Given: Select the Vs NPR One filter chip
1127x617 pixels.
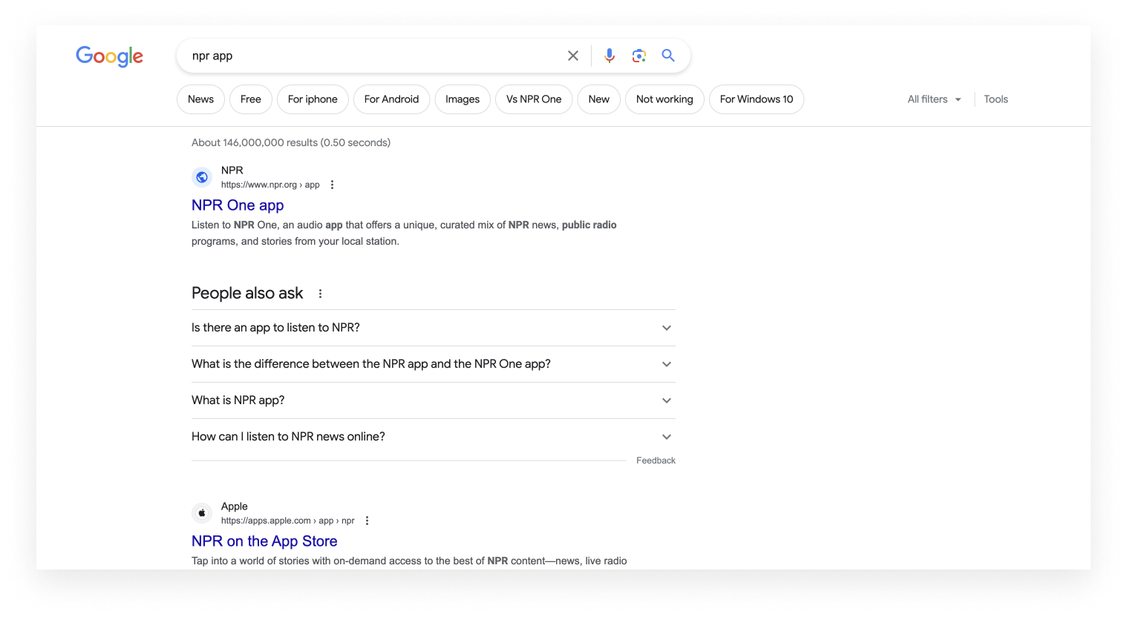Looking at the screenshot, I should tap(534, 99).
